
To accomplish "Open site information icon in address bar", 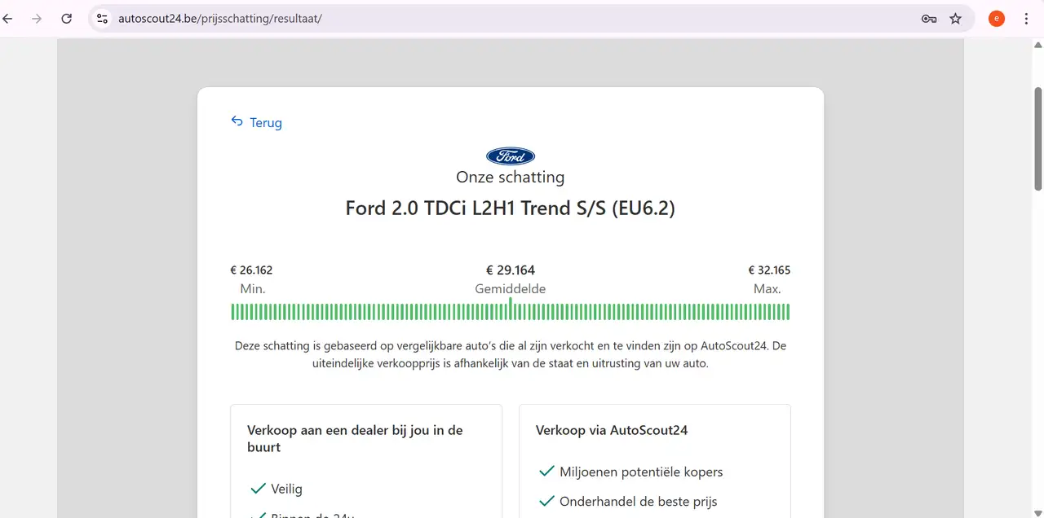I will coord(102,19).
